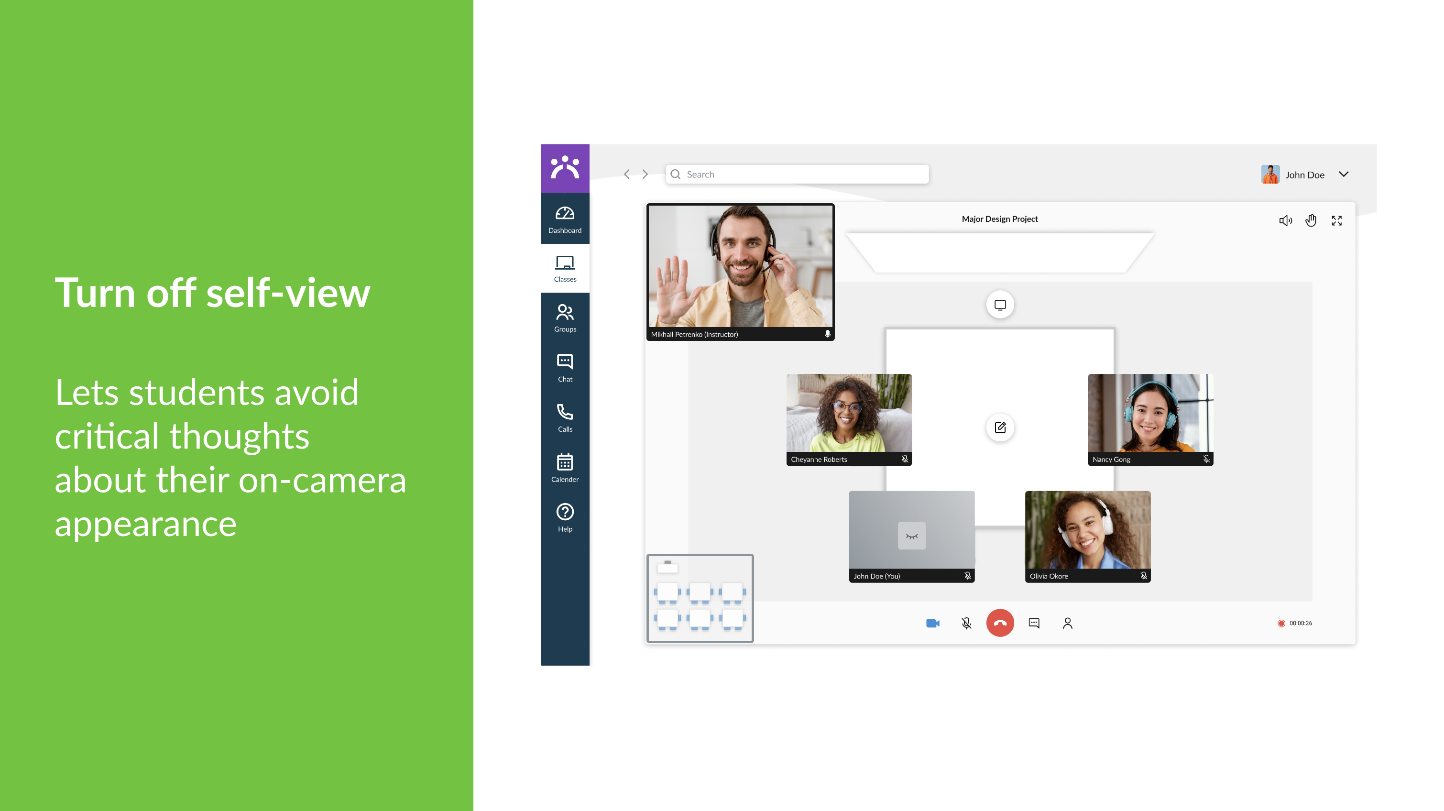Toggle the microphone mute button
Screen dimensions: 1444x811
point(966,623)
